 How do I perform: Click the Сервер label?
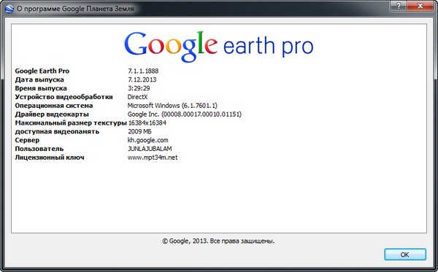pyautogui.click(x=27, y=140)
